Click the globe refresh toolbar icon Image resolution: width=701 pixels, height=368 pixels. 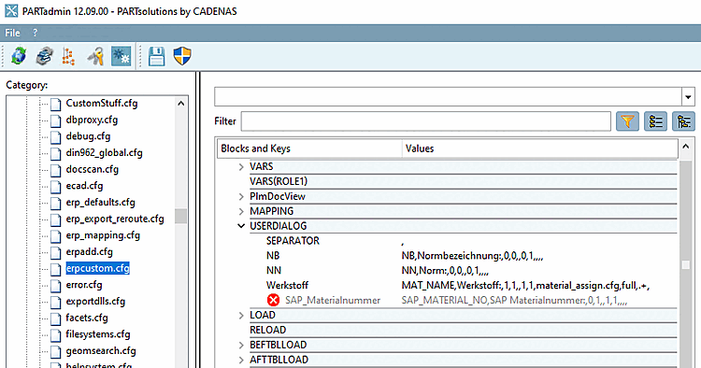pyautogui.click(x=19, y=56)
